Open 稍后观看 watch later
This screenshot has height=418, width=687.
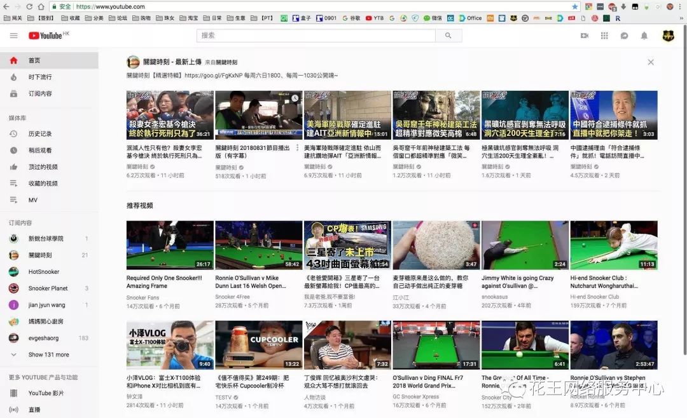pyautogui.click(x=49, y=150)
